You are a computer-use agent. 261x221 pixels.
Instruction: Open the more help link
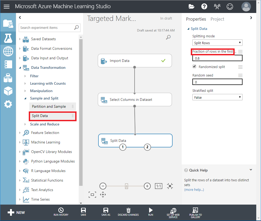tap(194, 190)
